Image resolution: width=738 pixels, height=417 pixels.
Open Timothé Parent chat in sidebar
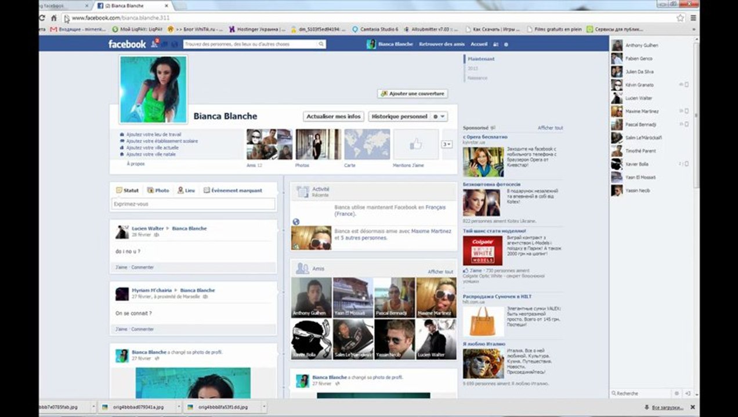(x=650, y=151)
